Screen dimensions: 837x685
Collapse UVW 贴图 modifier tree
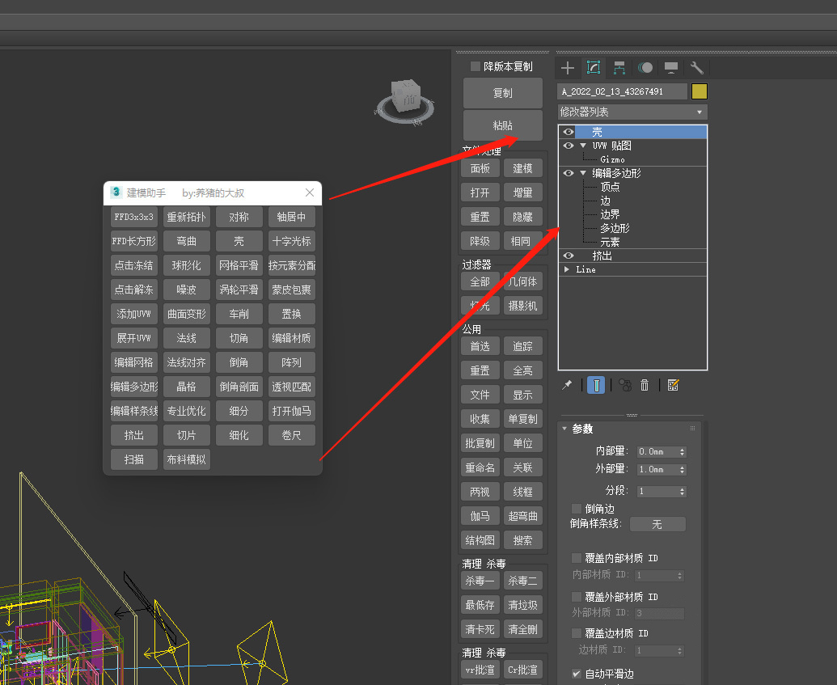(x=583, y=146)
